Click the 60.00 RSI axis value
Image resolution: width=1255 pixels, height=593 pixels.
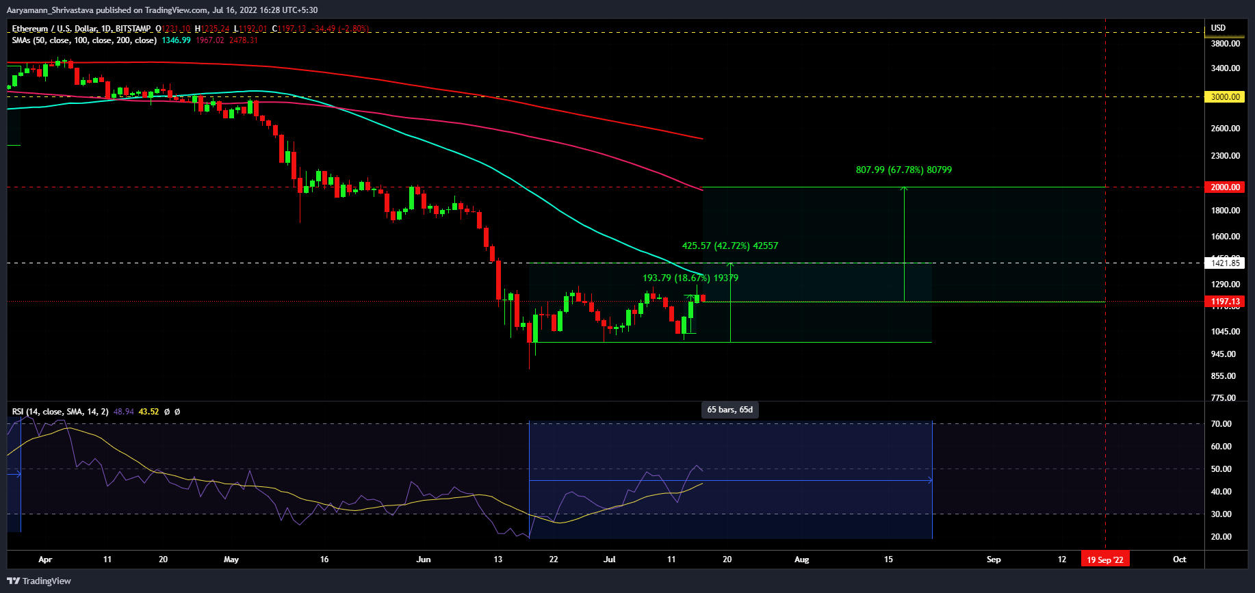(x=1221, y=447)
